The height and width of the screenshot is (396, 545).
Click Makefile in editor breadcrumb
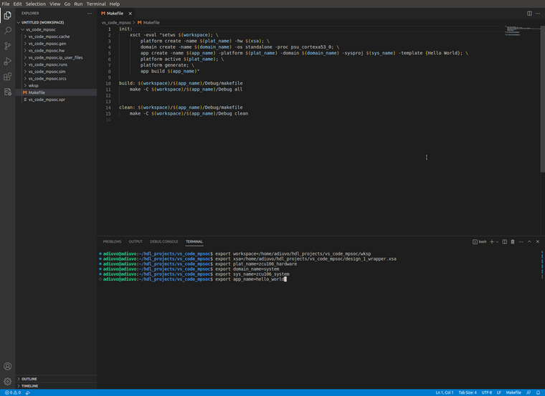pyautogui.click(x=148, y=23)
